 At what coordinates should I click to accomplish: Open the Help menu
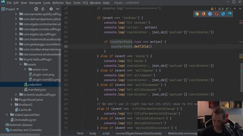106,3
